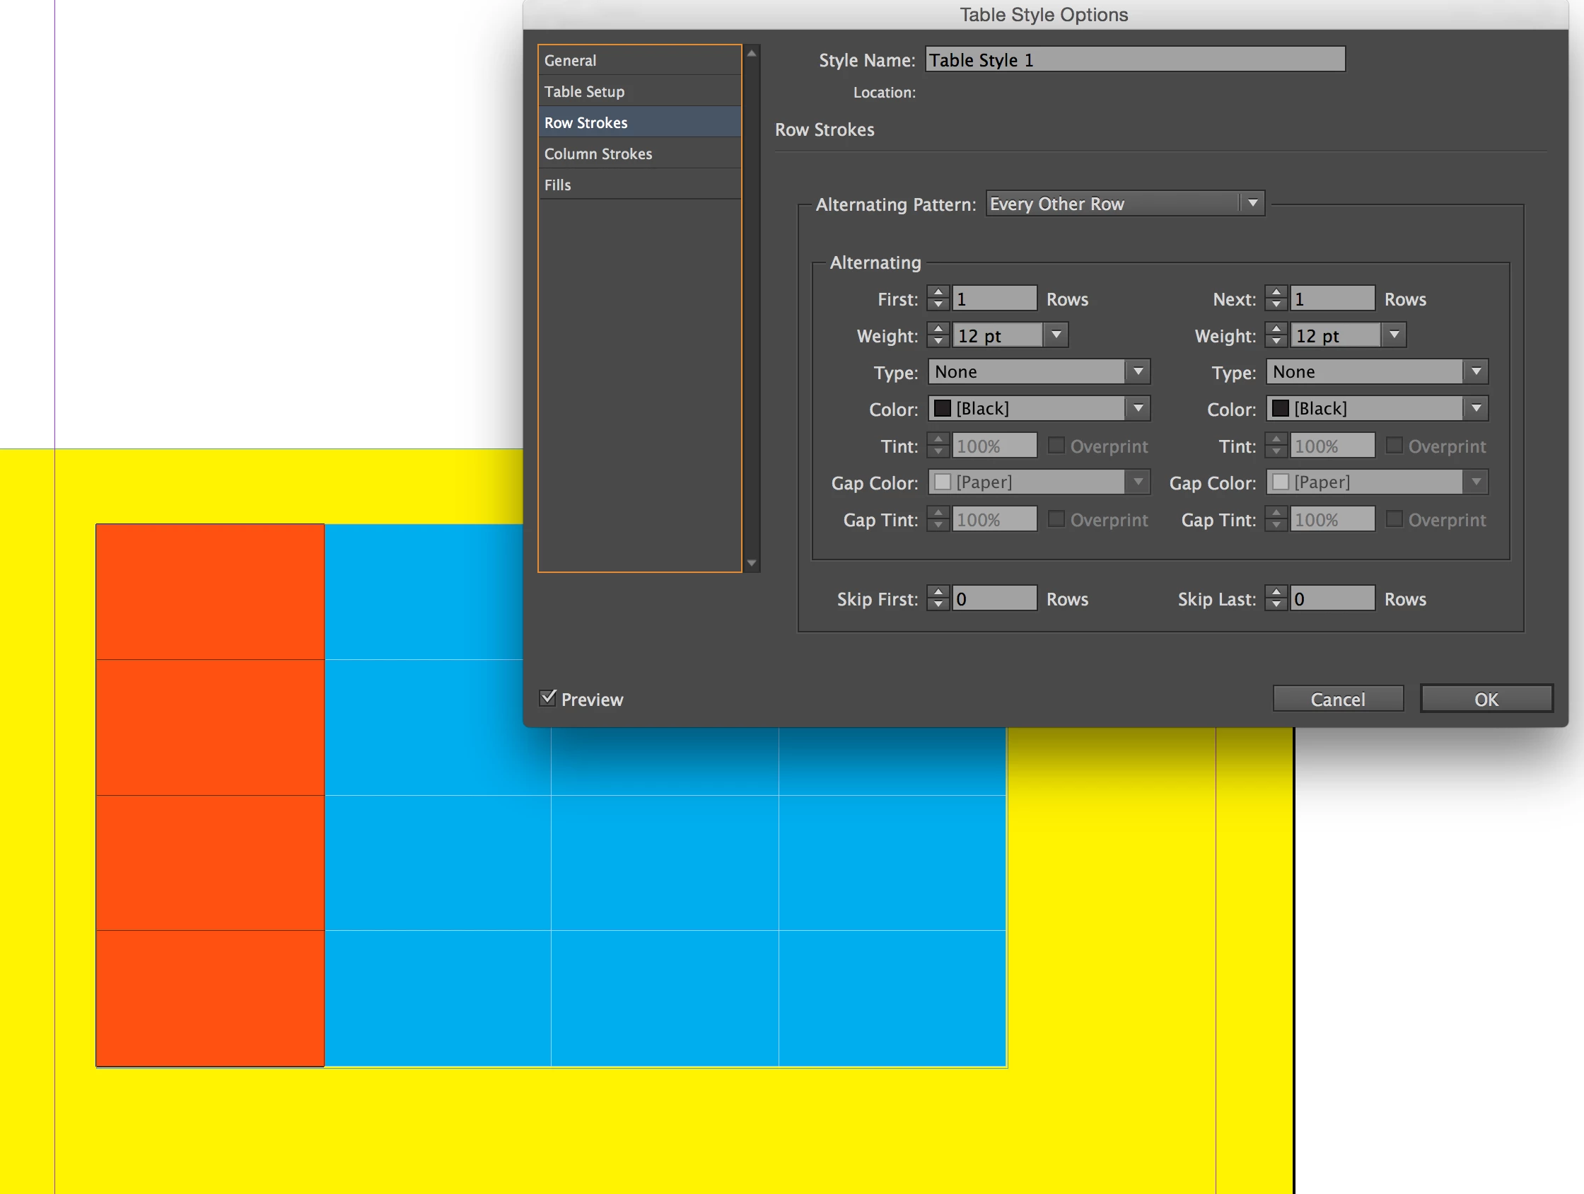1584x1194 pixels.
Task: Click the Style Name text field
Action: click(x=1135, y=59)
